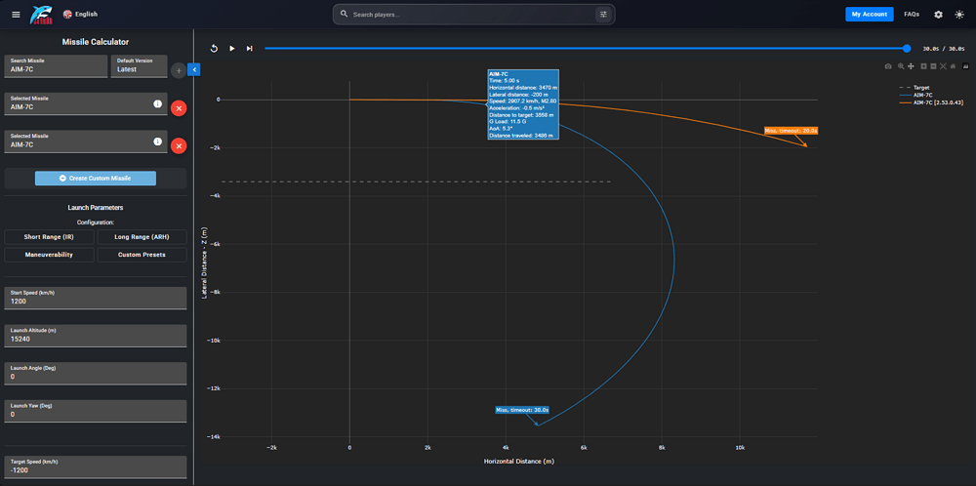Click Create Custom Missile button
Viewport: 976px width, 486px height.
(96, 178)
